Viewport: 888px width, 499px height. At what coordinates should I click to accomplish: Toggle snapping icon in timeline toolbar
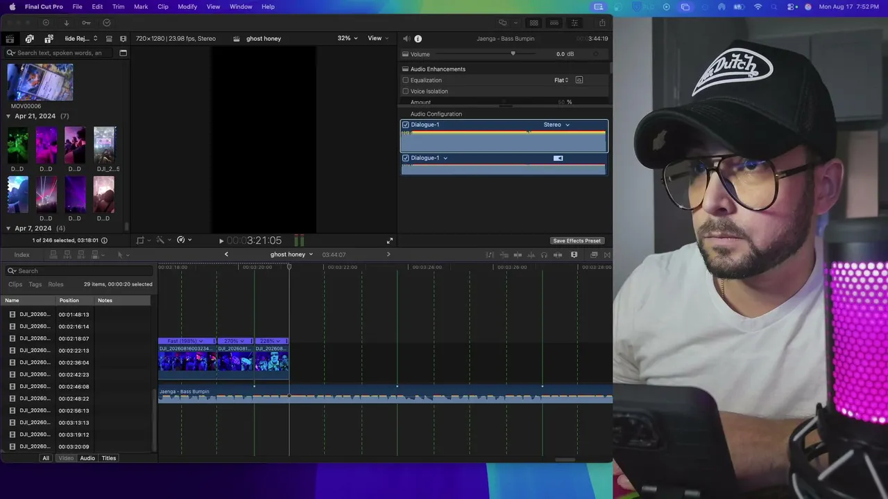(558, 255)
